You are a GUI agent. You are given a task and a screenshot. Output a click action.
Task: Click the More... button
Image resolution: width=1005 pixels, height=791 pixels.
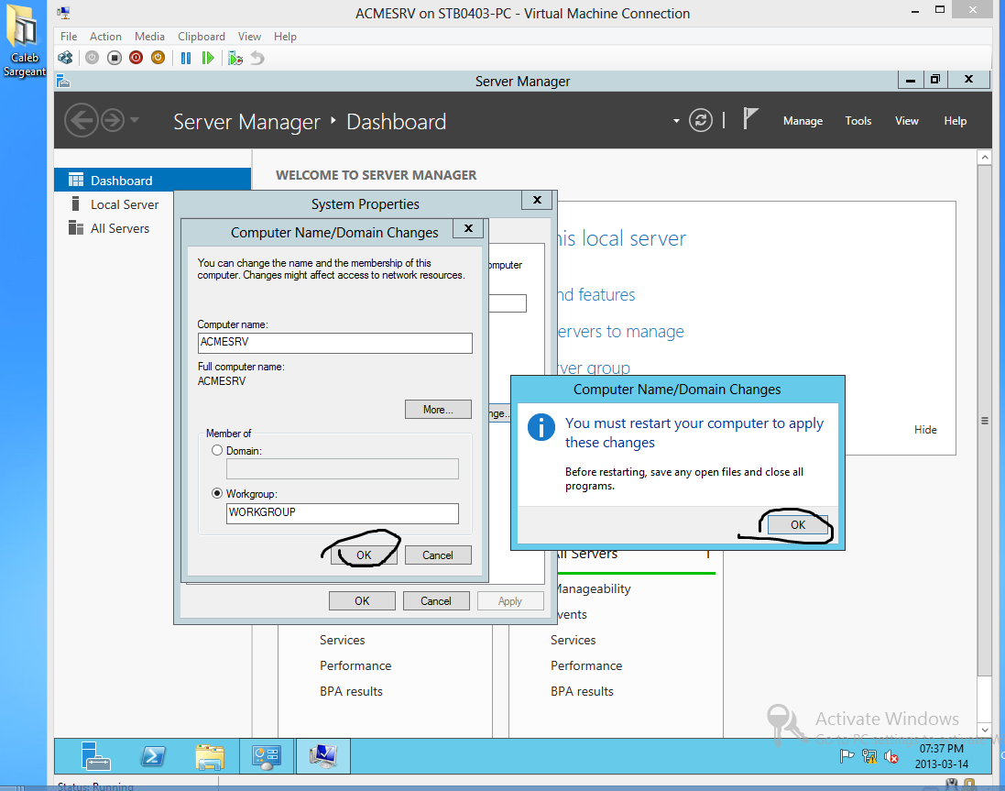pos(438,410)
